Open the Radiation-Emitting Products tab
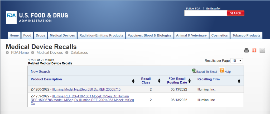This screenshot has width=270, height=114. (x=101, y=36)
